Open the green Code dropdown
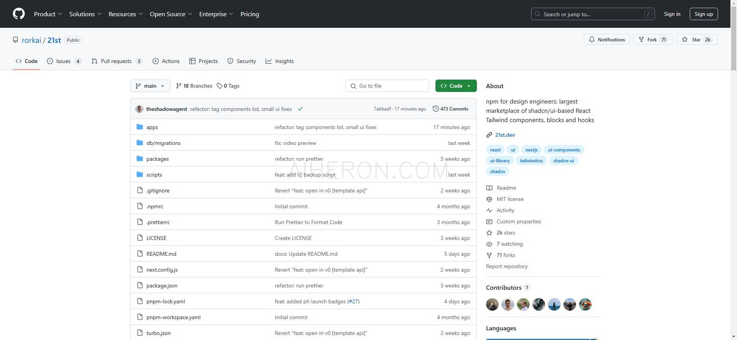 coord(456,86)
